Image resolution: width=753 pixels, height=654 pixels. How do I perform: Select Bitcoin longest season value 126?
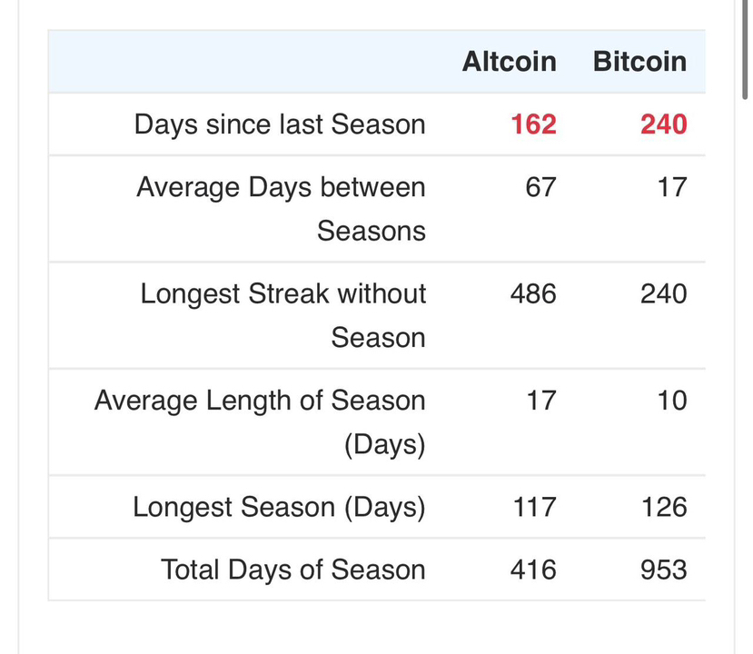coord(664,507)
